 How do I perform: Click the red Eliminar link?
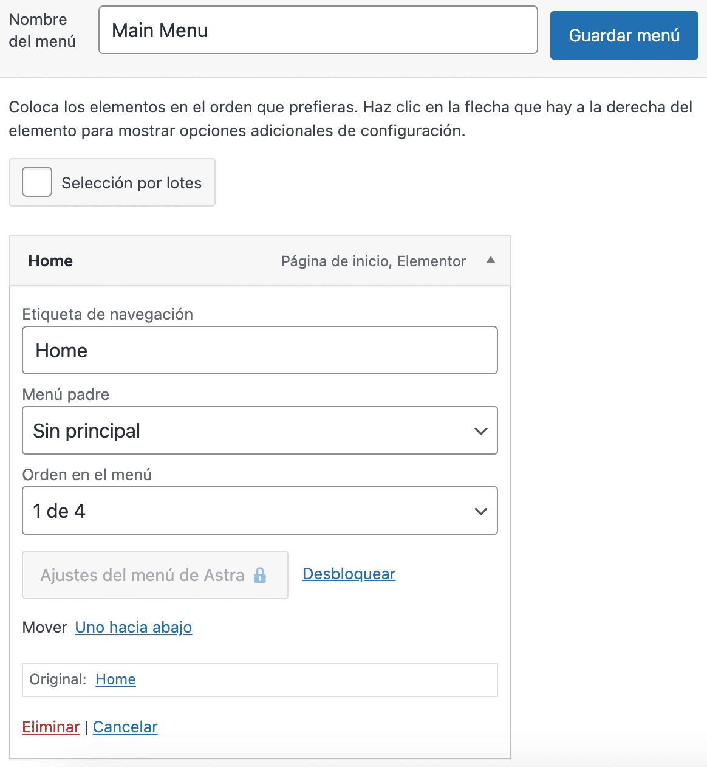coord(51,727)
